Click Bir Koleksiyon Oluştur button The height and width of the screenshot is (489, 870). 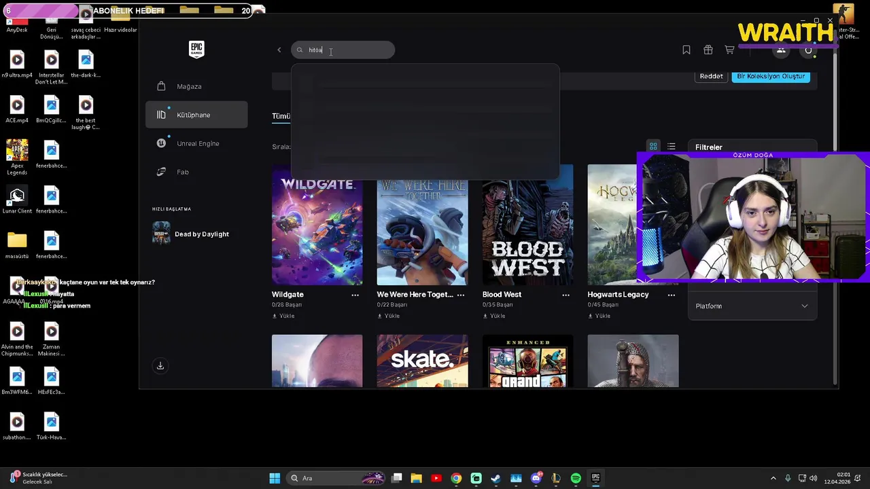click(771, 76)
